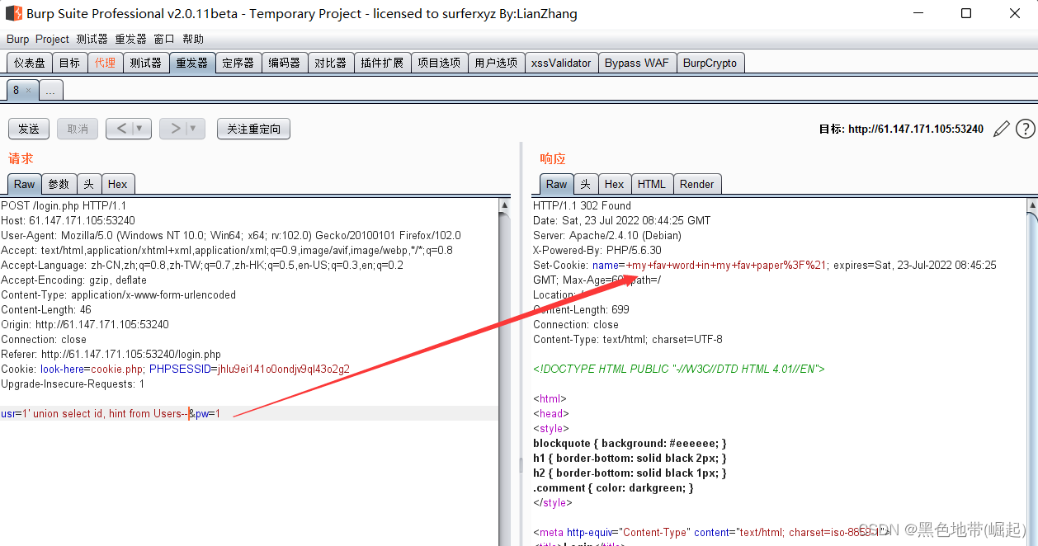Select the response 头 tab
This screenshot has width=1038, height=546.
[585, 184]
